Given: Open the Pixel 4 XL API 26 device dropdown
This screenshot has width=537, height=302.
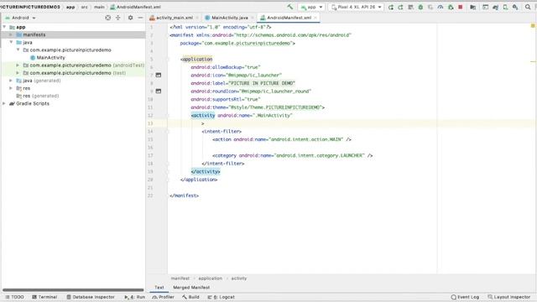Looking at the screenshot, I should tap(356, 7).
